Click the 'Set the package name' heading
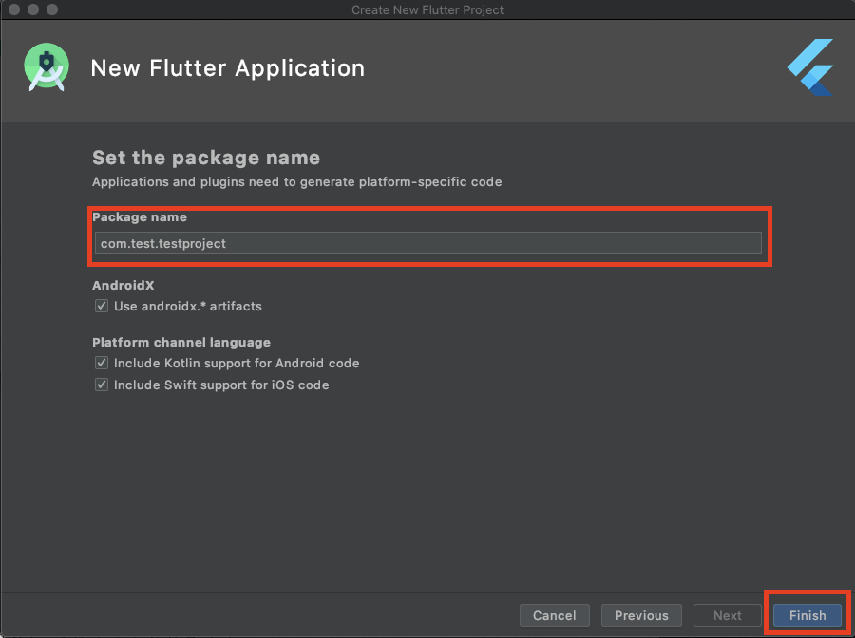This screenshot has height=638, width=855. (x=206, y=158)
